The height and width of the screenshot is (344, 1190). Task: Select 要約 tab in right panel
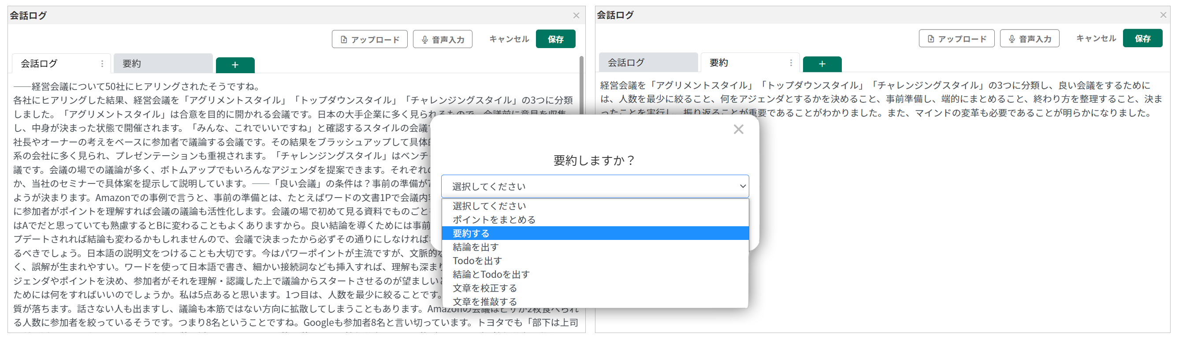[x=749, y=63]
